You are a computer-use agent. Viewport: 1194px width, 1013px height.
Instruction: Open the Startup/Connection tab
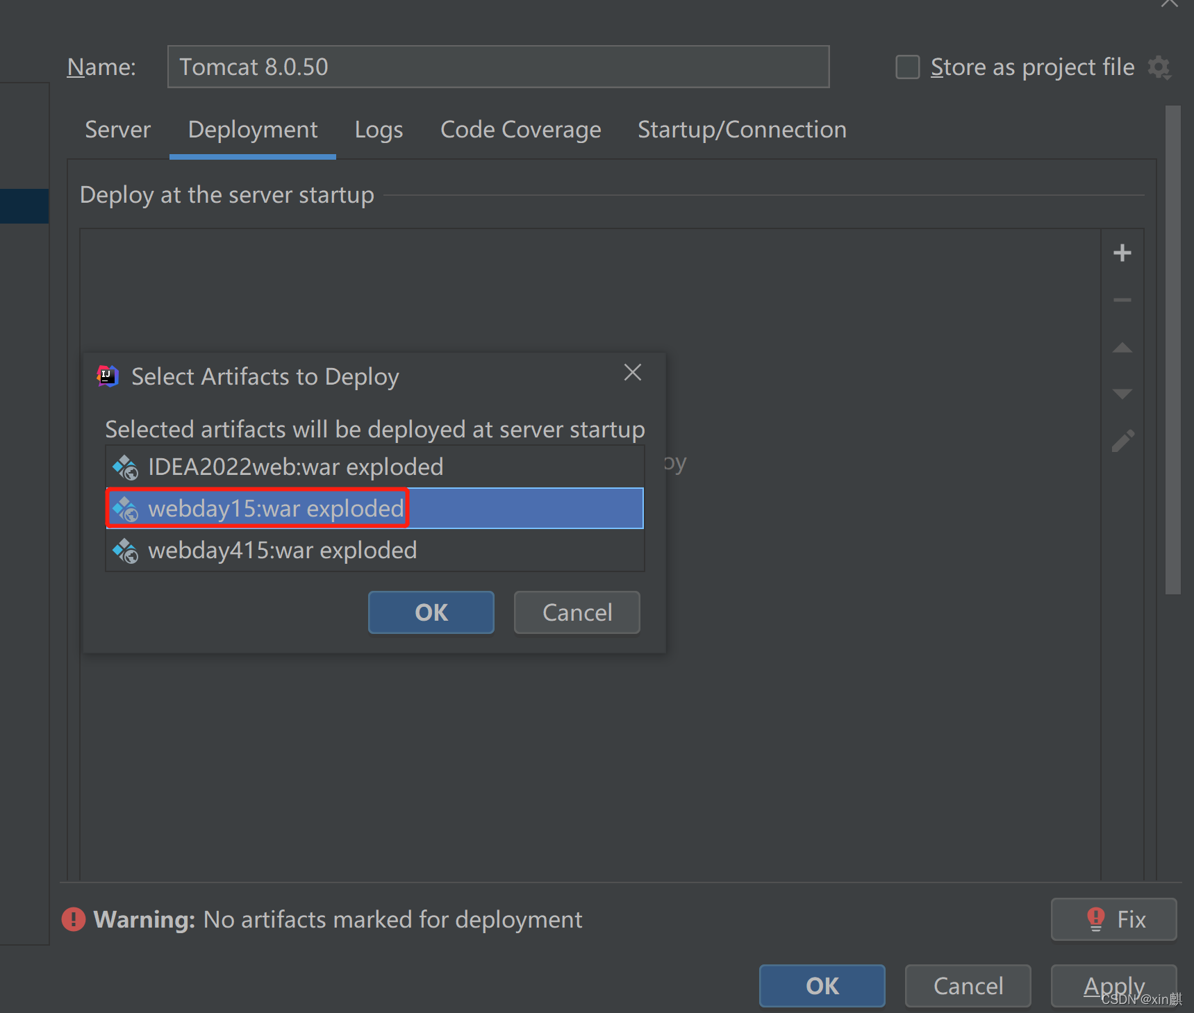[x=742, y=130]
